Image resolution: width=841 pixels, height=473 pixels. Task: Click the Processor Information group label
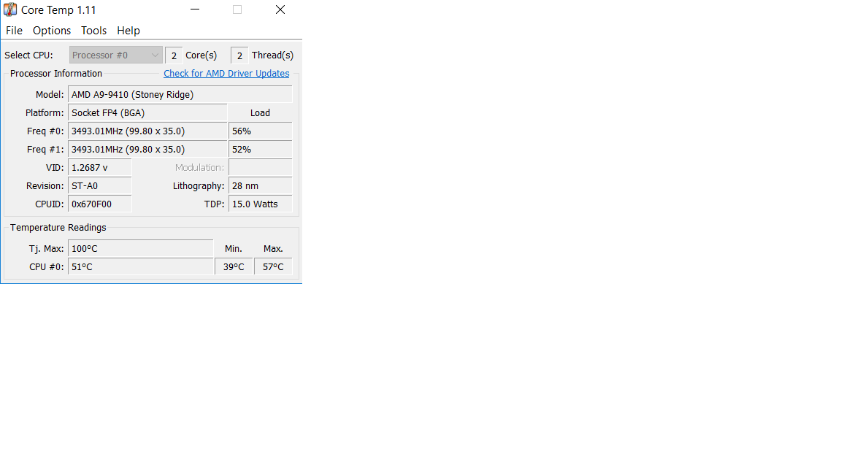pos(55,74)
